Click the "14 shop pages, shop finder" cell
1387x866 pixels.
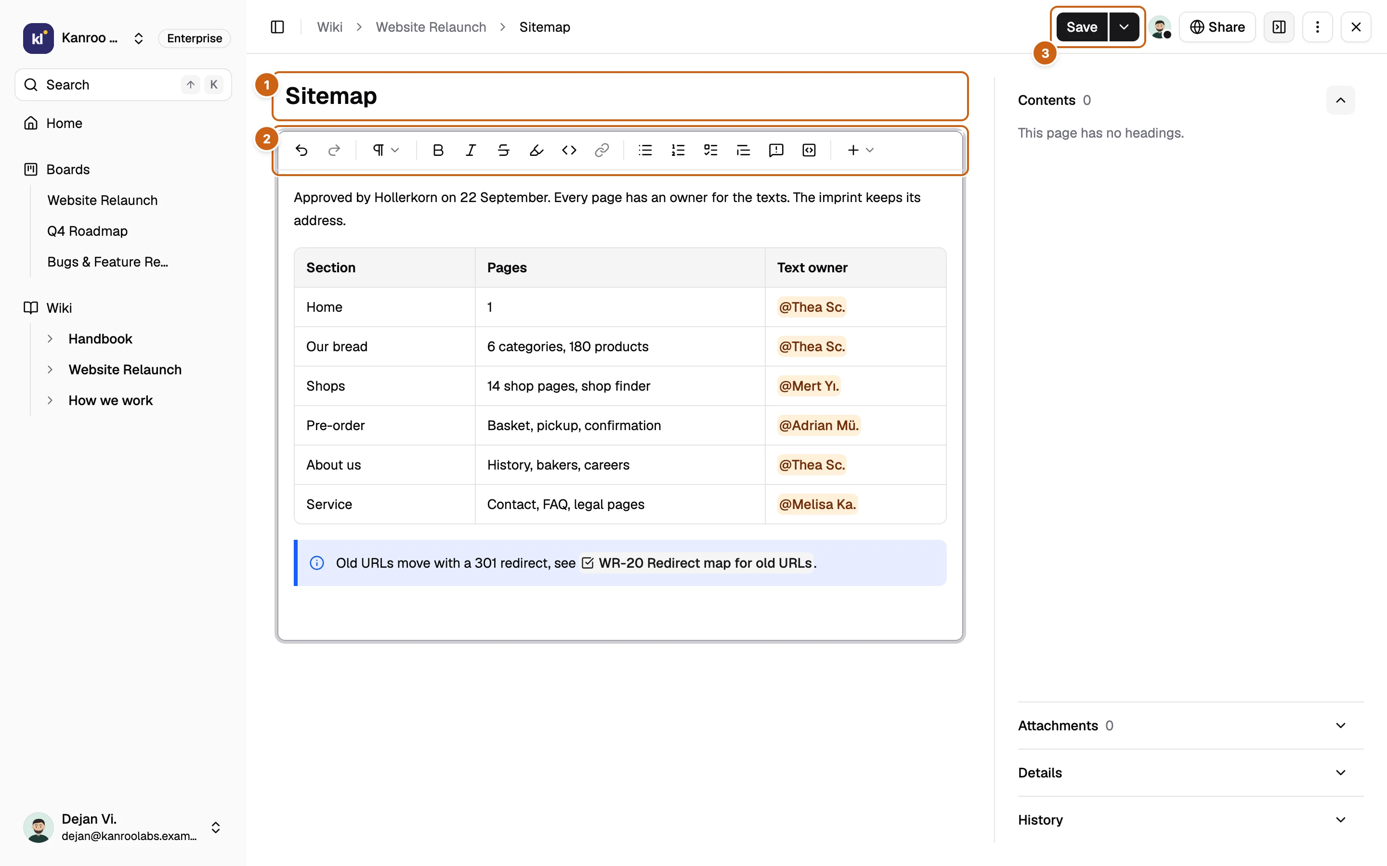coord(620,386)
